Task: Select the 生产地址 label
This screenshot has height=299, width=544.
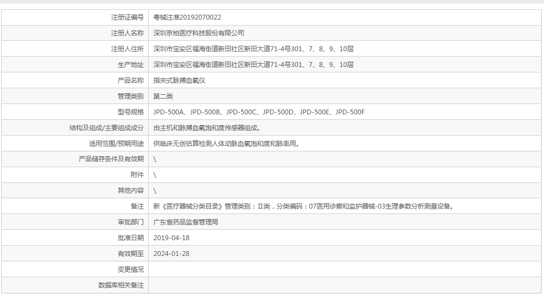Action: click(131, 64)
